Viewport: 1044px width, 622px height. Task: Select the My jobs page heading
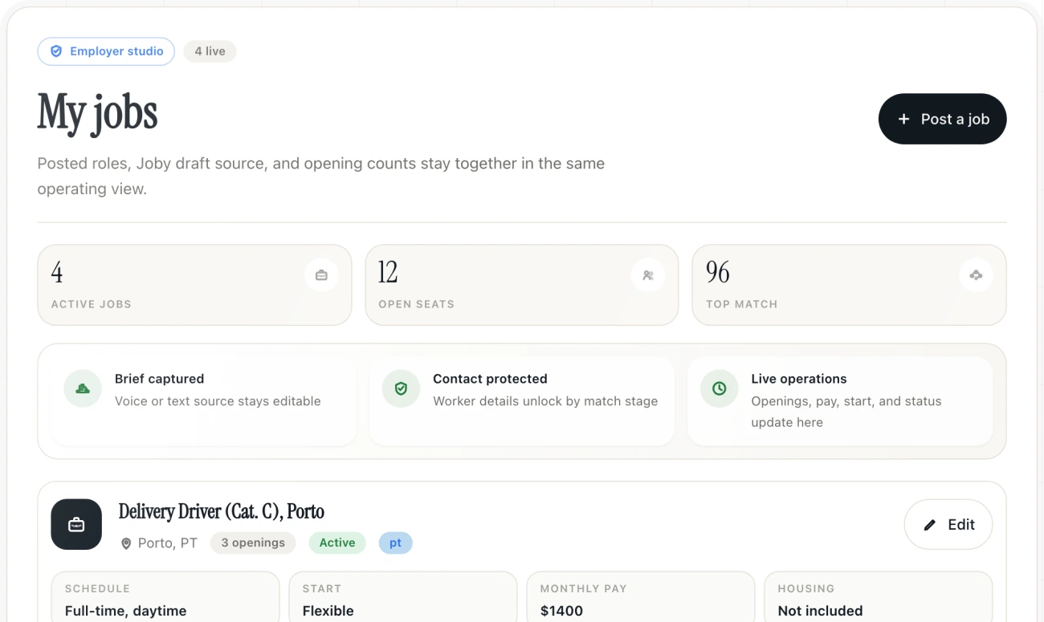tap(97, 113)
